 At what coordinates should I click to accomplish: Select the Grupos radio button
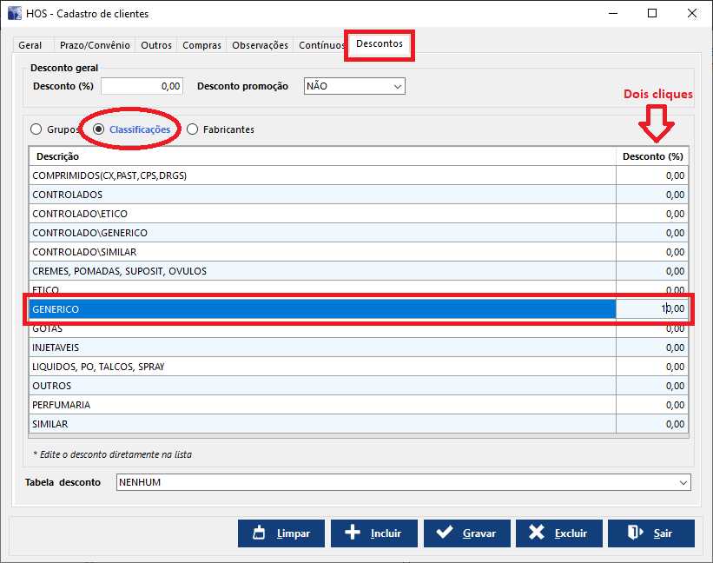click(x=36, y=129)
